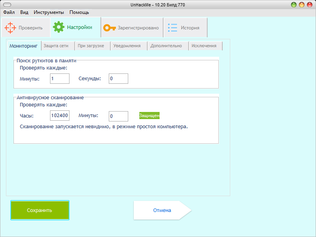Screen dimensions: 316x237
Task: Go to the Исключения tab
Action: 204,46
